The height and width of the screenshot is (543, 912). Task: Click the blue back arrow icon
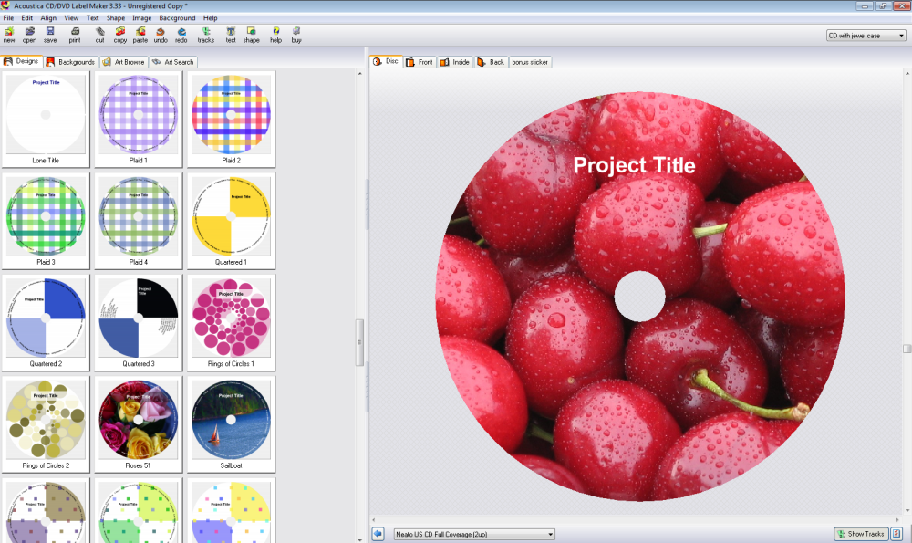pyautogui.click(x=378, y=534)
